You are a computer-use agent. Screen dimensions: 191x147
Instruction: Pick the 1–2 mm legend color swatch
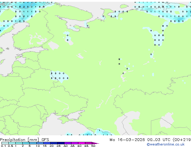19,143
